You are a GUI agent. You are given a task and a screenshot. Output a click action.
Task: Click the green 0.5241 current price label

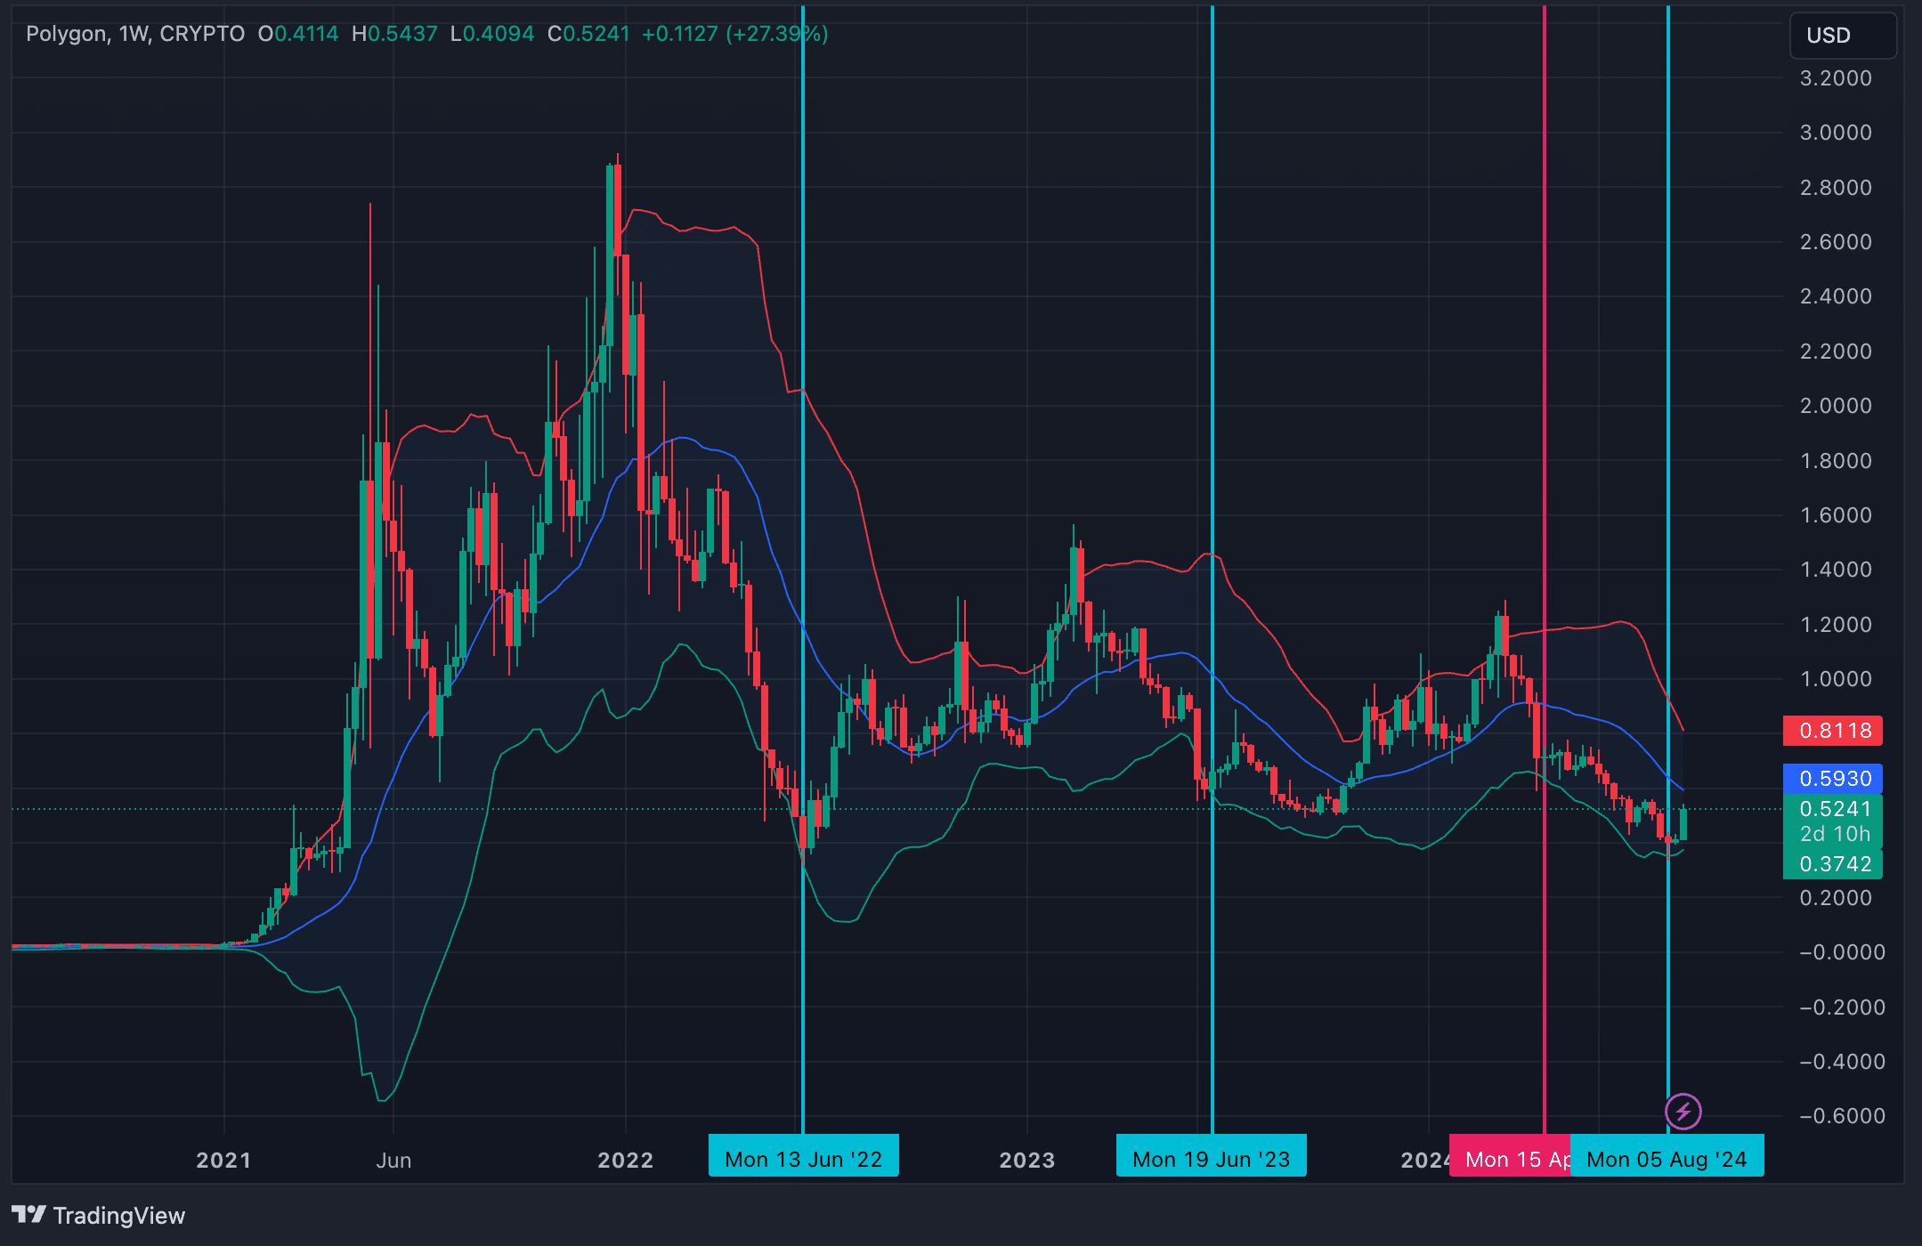click(1833, 809)
